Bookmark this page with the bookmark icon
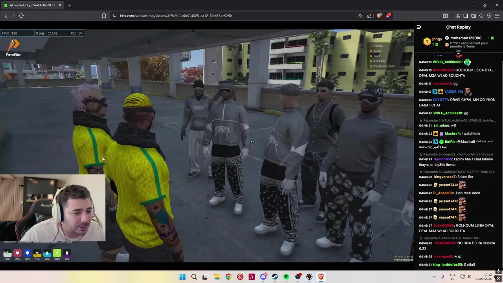Image resolution: width=503 pixels, height=283 pixels. click(104, 16)
